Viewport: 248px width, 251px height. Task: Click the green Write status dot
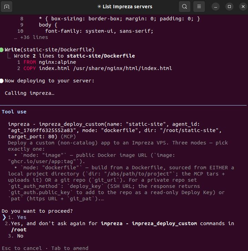pyautogui.click(x=2, y=50)
